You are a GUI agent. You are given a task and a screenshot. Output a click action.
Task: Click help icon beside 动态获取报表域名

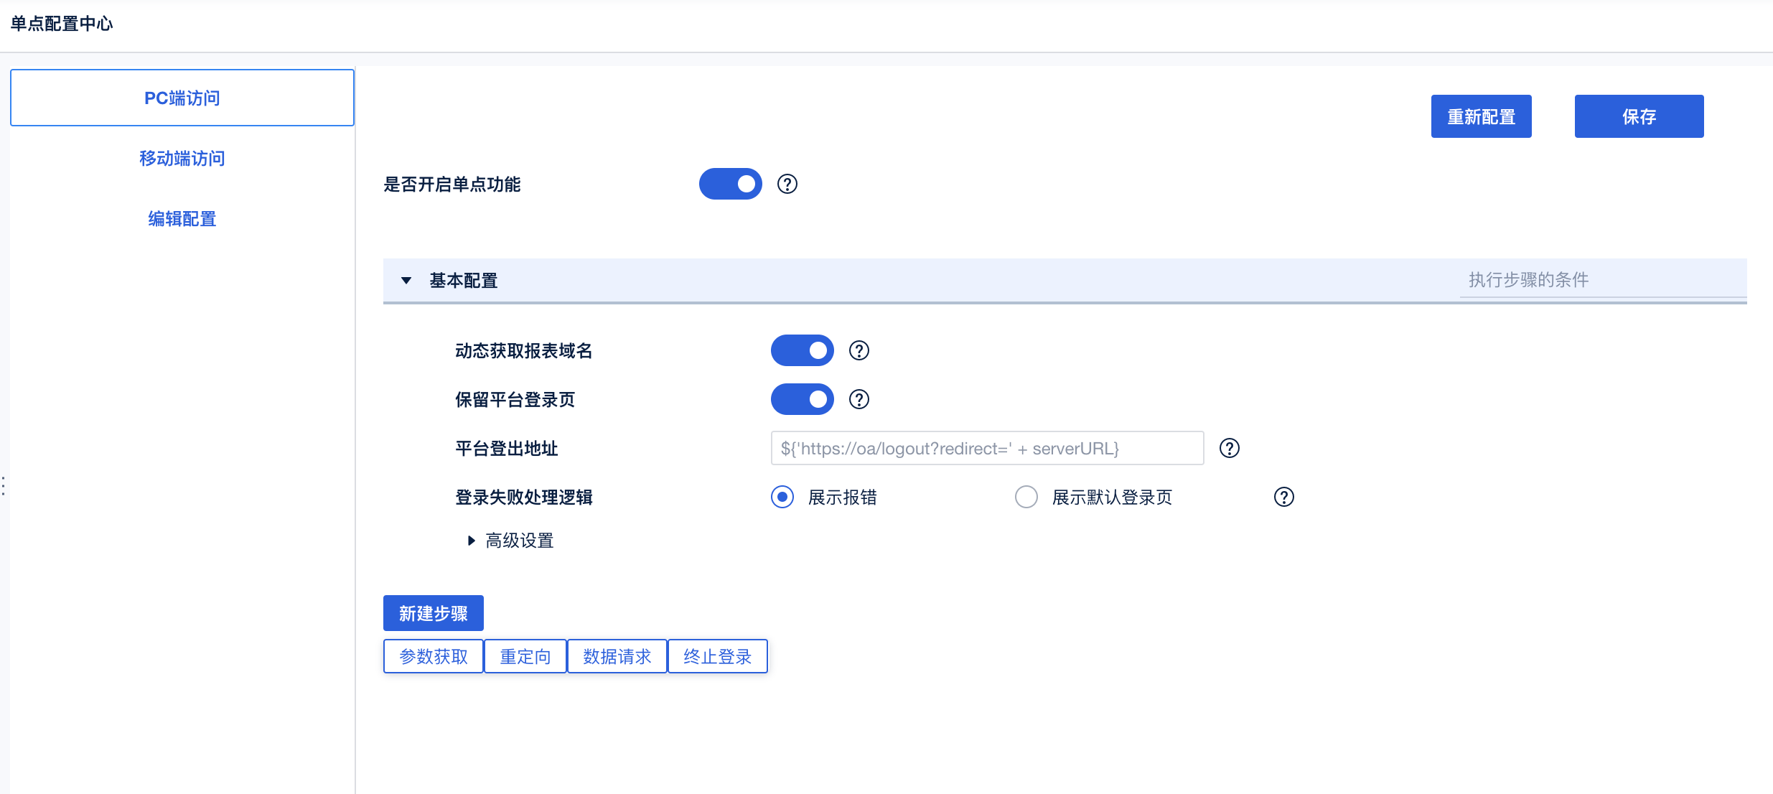pos(859,350)
